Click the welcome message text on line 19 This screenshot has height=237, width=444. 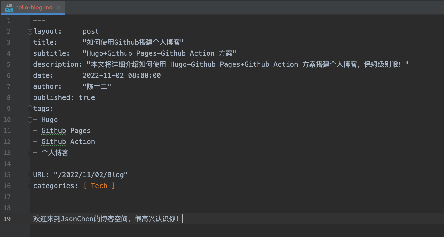[x=105, y=219]
